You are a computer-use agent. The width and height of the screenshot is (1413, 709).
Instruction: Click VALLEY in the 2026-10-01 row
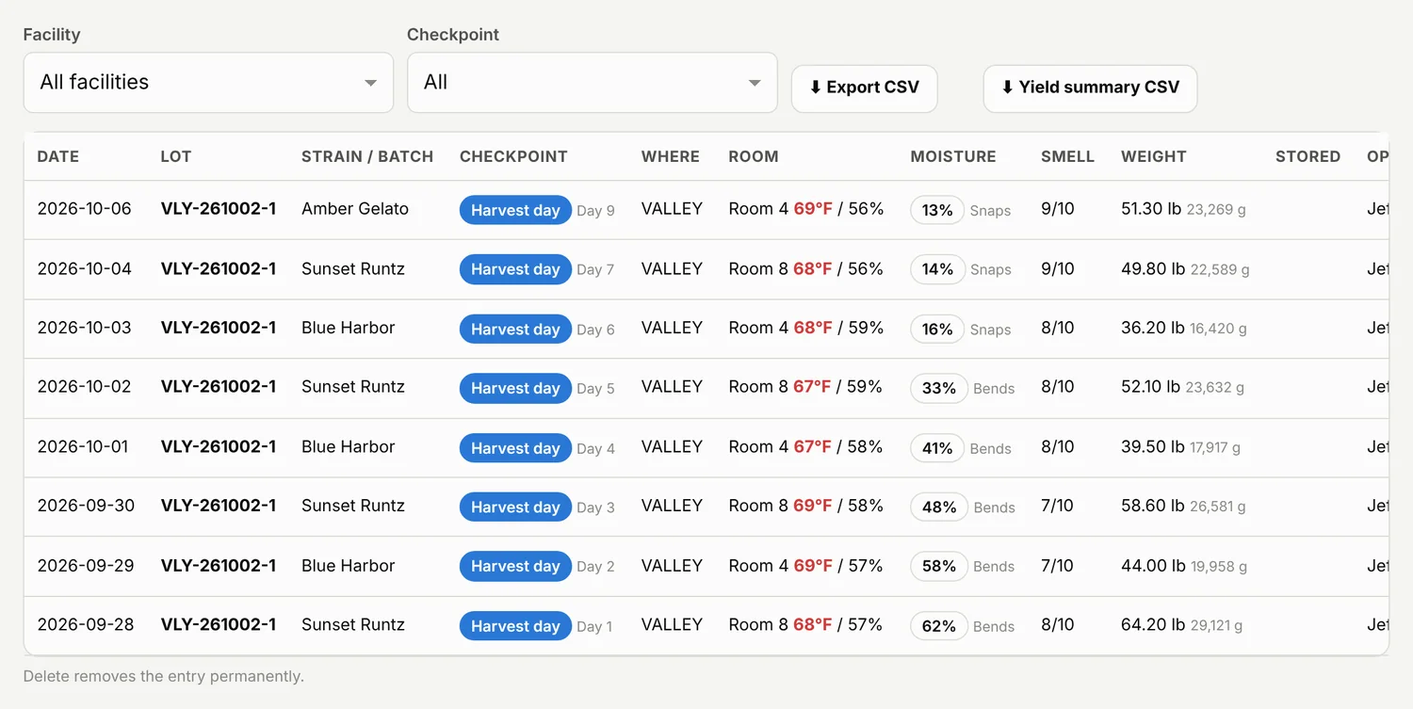(672, 446)
